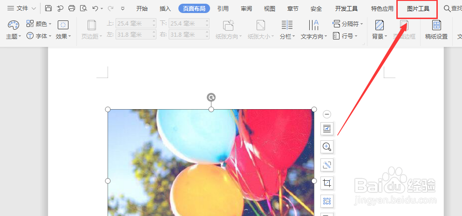Expand the 字体 theme fonts dropdown
Viewport: 462px width, 216px height.
pyautogui.click(x=39, y=36)
